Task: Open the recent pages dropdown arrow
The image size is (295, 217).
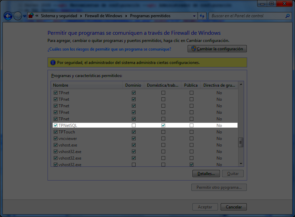Action: pyautogui.click(x=25, y=16)
